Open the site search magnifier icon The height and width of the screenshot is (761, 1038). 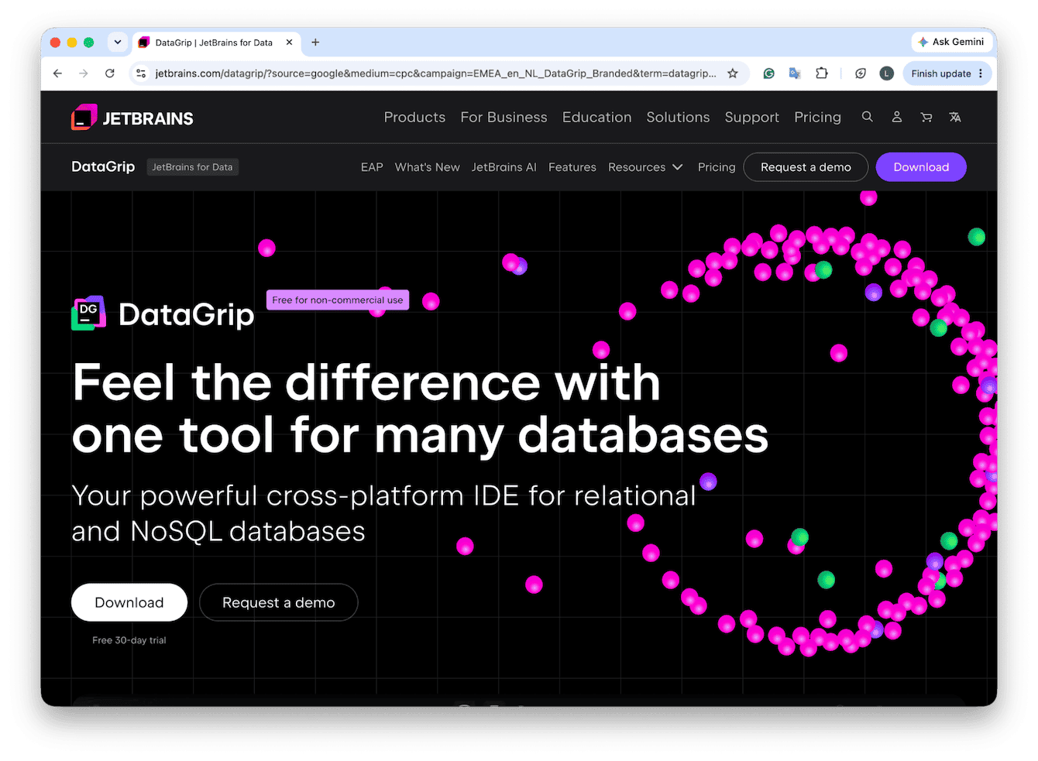tap(867, 117)
